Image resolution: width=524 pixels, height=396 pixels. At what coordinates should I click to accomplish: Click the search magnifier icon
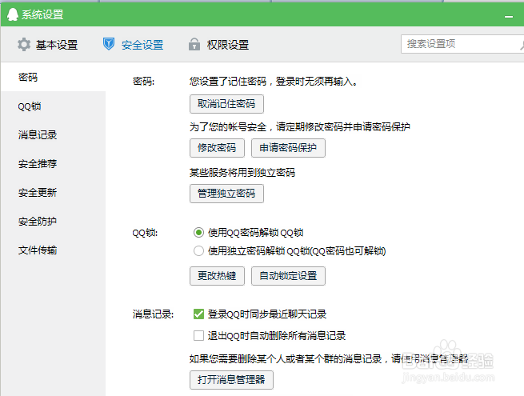tap(522, 45)
